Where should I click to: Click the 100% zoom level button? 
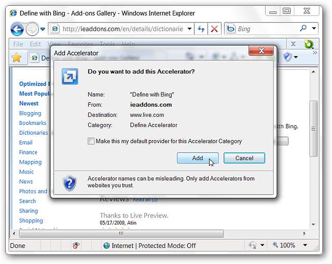(284, 245)
